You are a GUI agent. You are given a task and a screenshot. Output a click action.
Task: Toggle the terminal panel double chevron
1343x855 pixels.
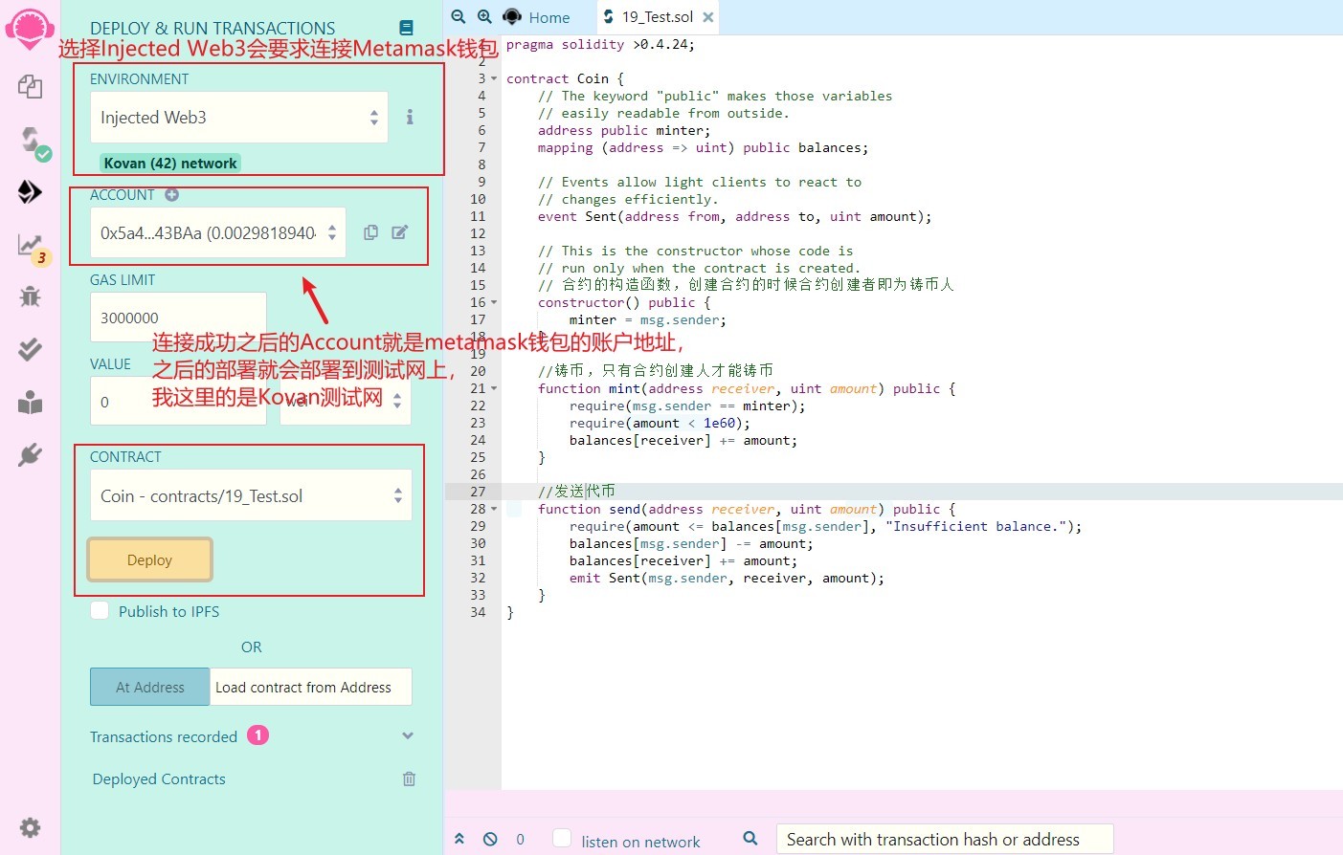459,839
